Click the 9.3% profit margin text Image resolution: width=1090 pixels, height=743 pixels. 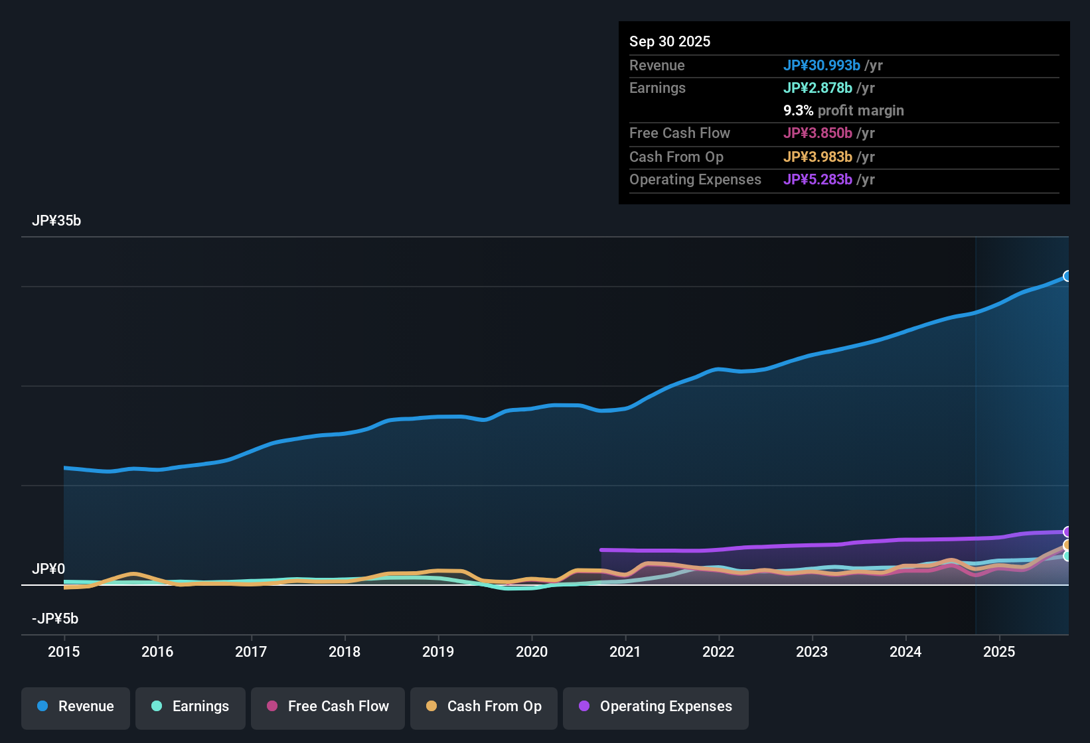coord(844,111)
